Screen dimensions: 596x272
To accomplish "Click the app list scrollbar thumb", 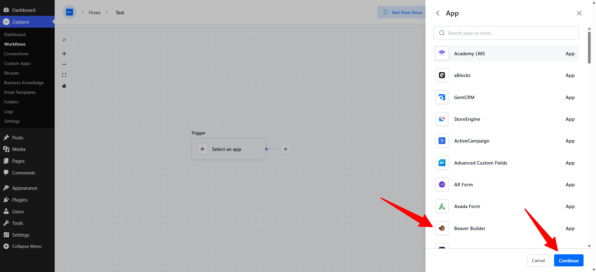I will (589, 48).
